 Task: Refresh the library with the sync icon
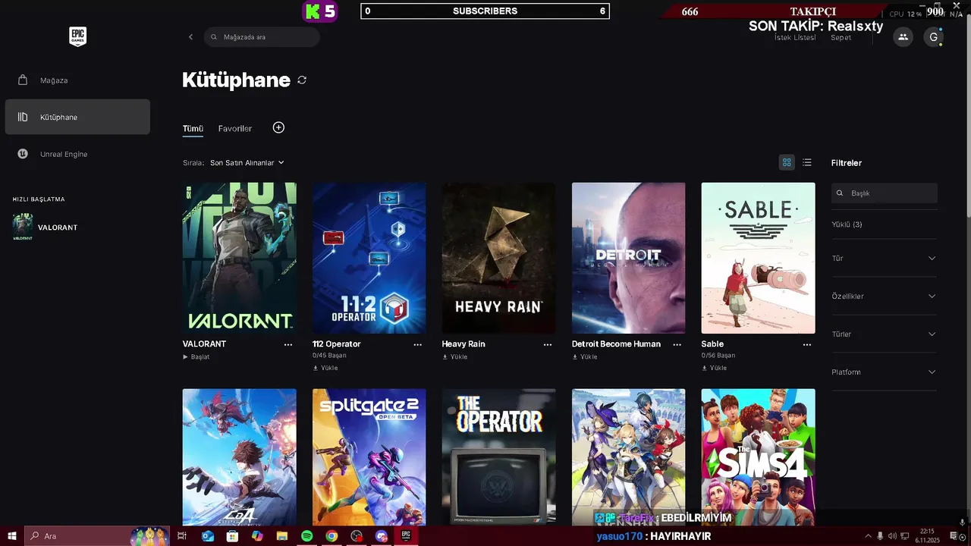point(302,80)
